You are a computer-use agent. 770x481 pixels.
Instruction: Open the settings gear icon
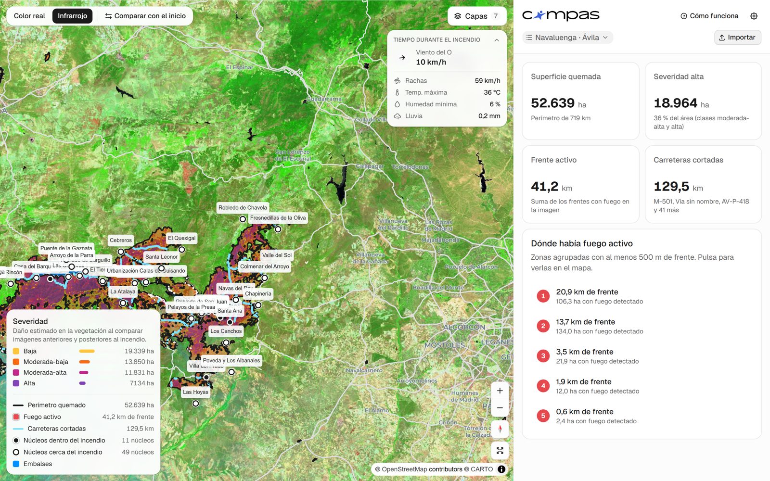754,16
